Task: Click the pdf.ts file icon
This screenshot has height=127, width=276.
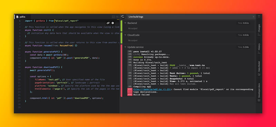Action: (x=17, y=17)
